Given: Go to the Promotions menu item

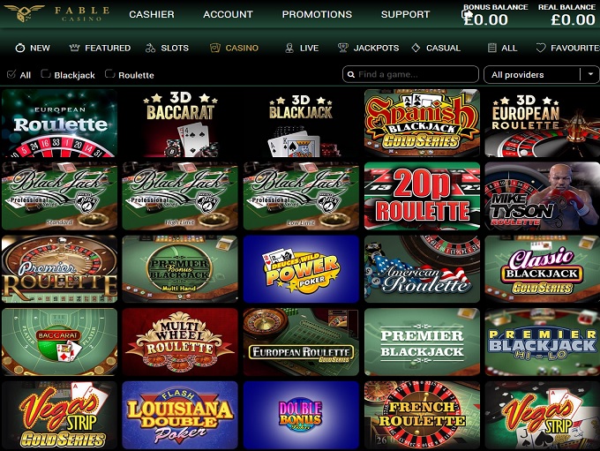Looking at the screenshot, I should (317, 14).
